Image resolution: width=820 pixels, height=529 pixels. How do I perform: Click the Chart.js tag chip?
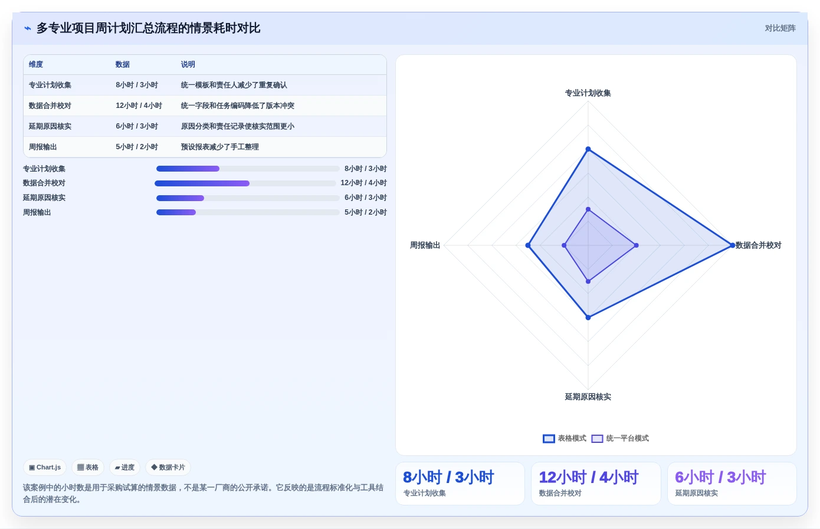click(x=45, y=468)
